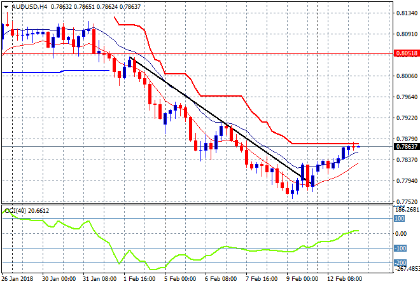The image size is (420, 286).
Task: Select the 7 Feb 16:00 time label
Action: 262,279
